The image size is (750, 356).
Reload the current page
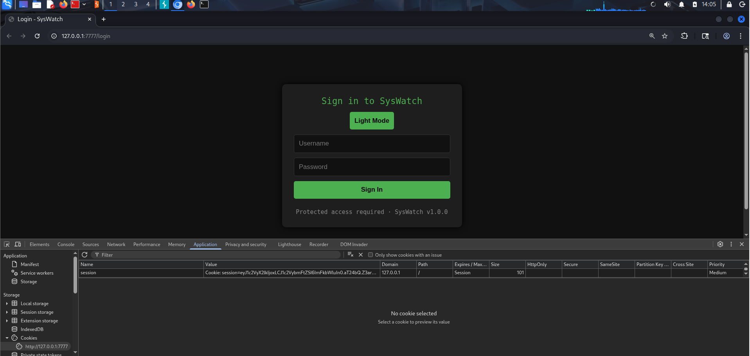coord(37,36)
